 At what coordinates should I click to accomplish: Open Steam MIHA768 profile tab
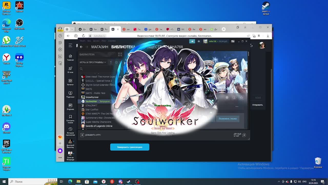point(175,47)
